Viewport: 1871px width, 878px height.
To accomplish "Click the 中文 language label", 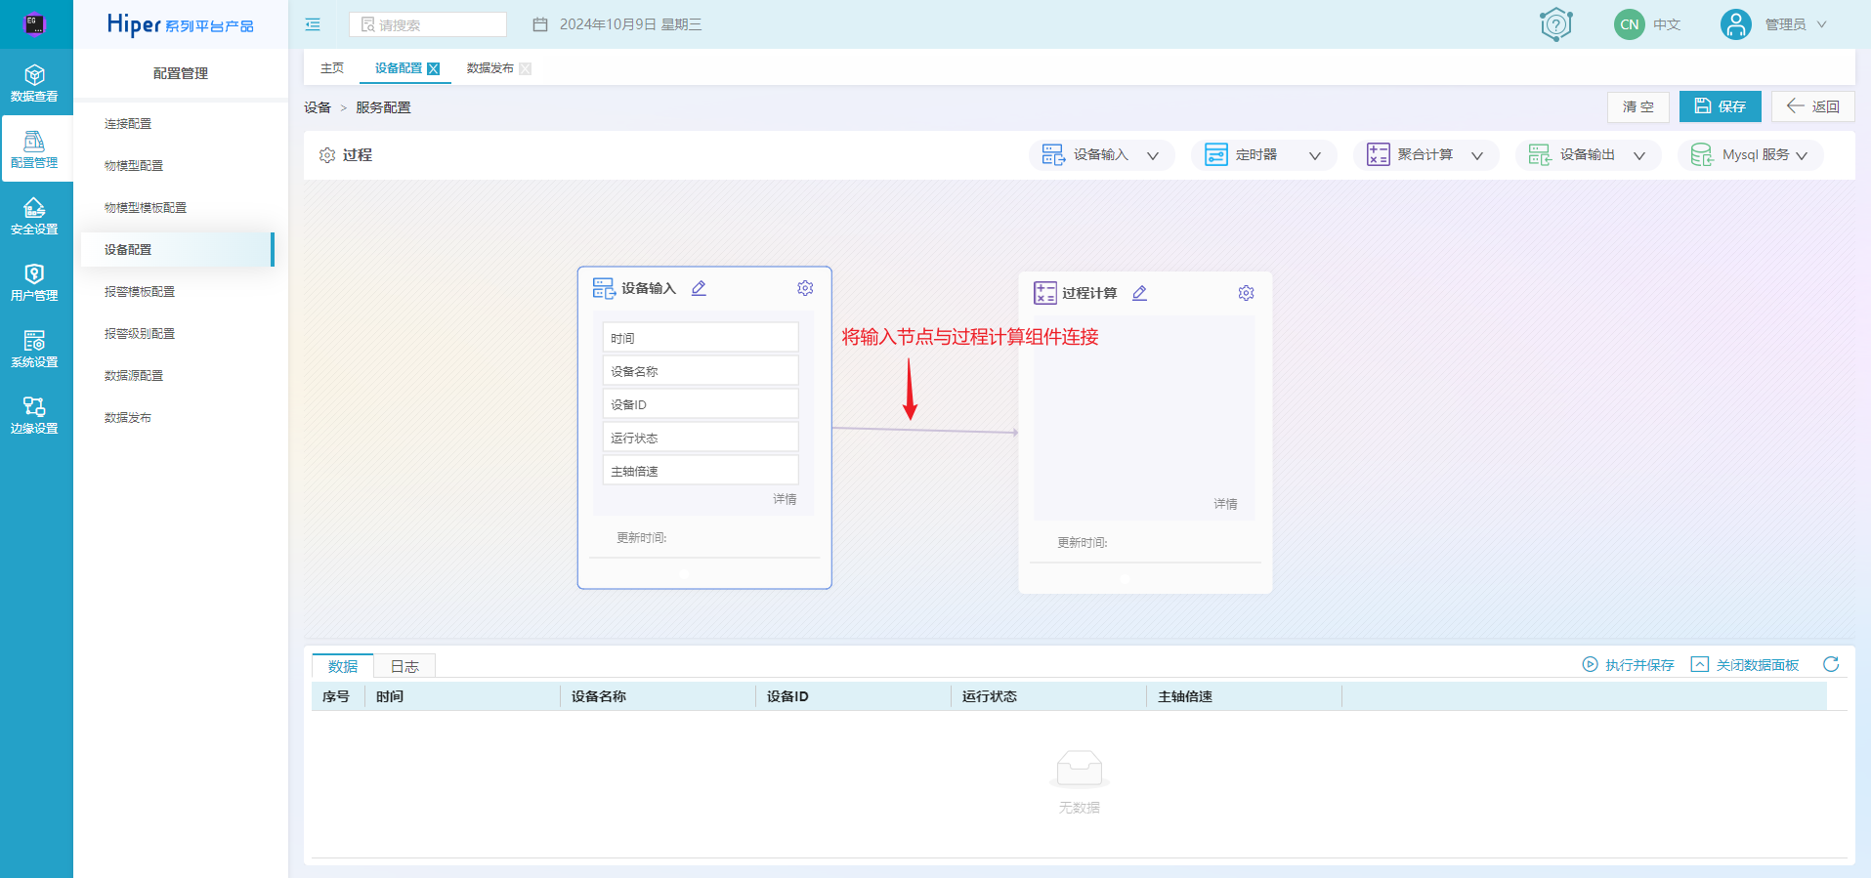I will [x=1667, y=24].
